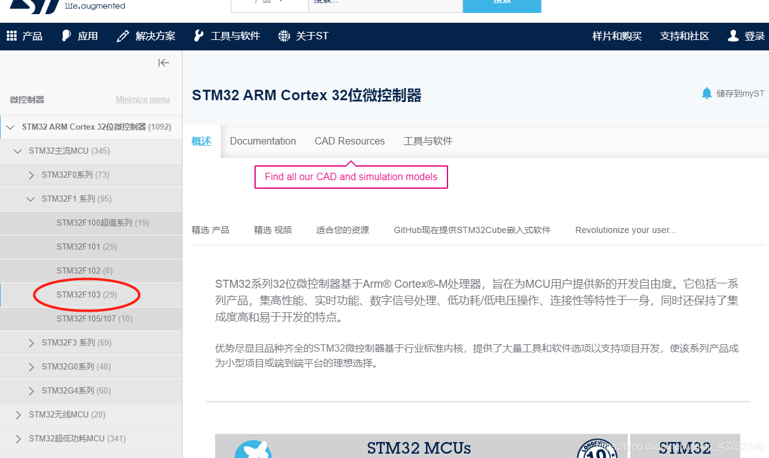
Task: Click STM32F0系列 (73) label
Action: click(76, 175)
